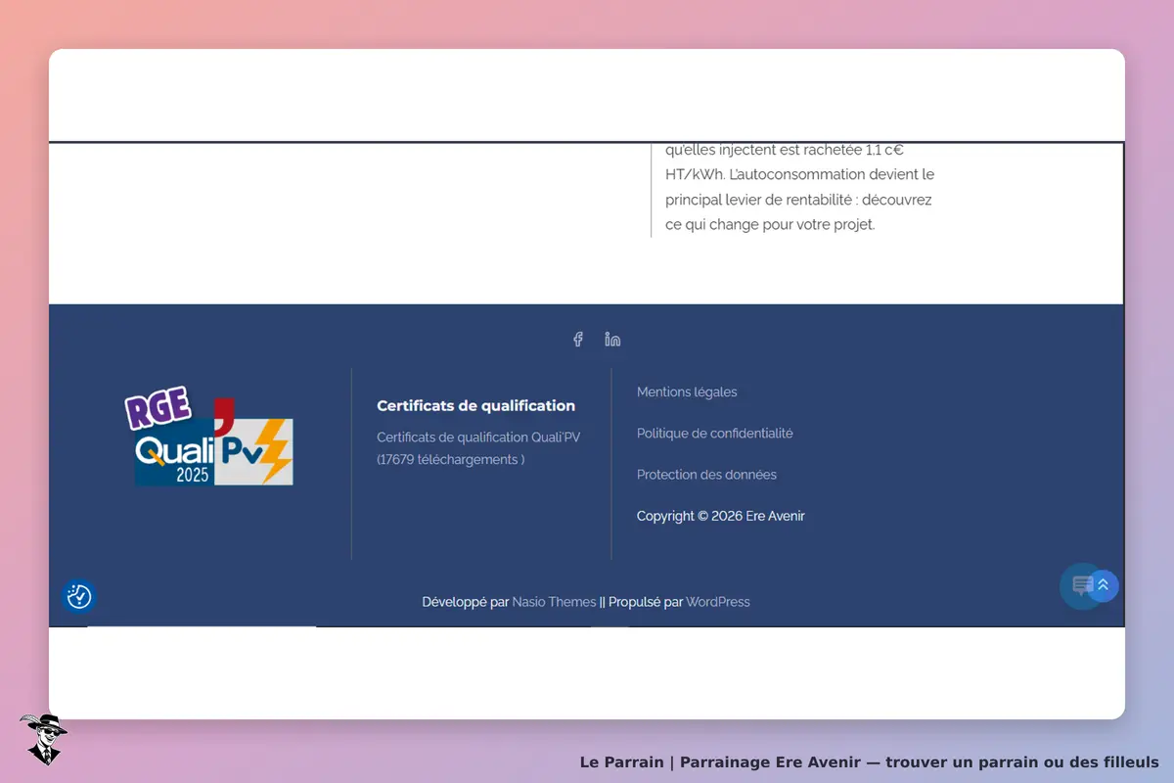Click the scroll-to-top double chevron button

coord(1104,585)
